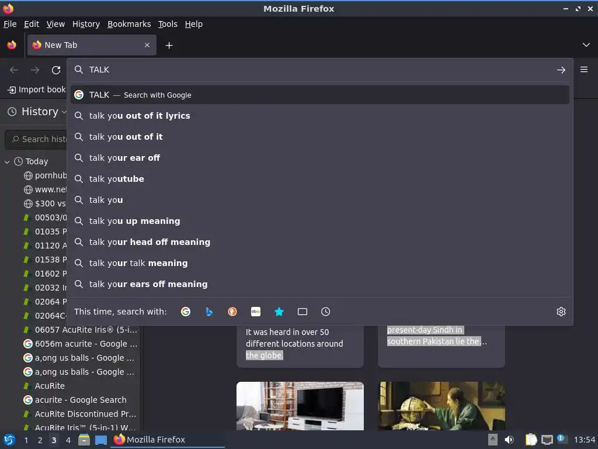The width and height of the screenshot is (598, 449).
Task: Click the Firefox View icon left of the tabs
Action: click(12, 45)
